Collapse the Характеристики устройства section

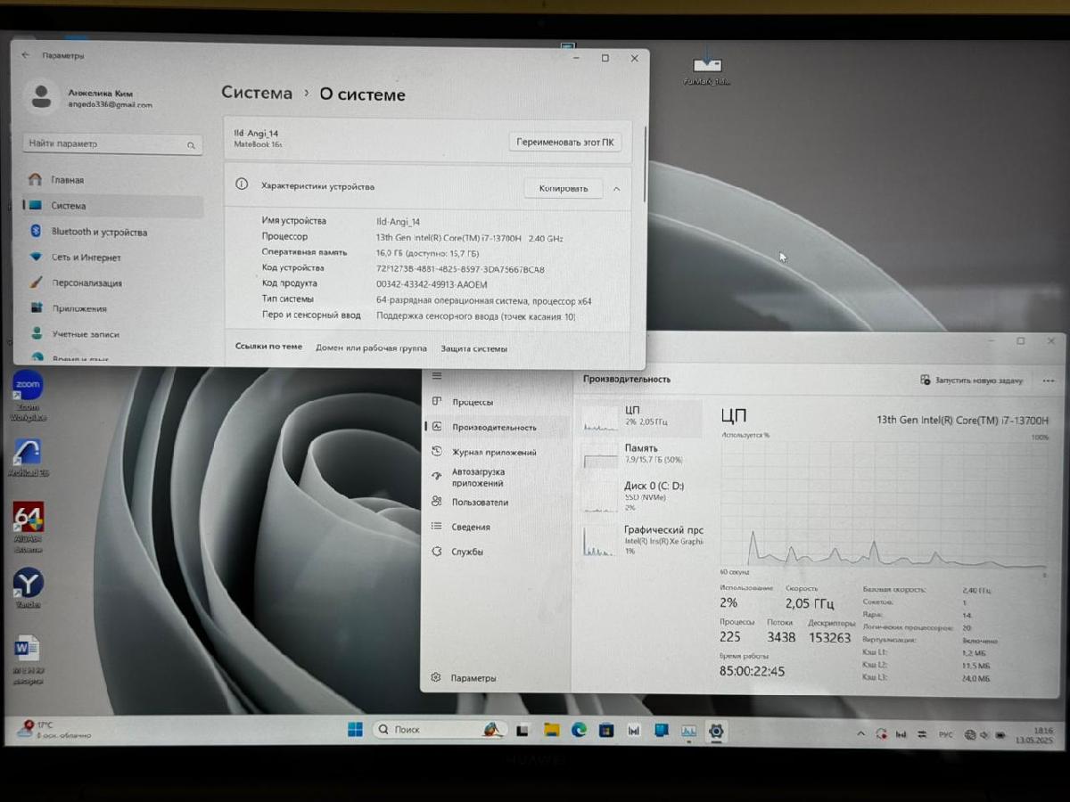point(617,188)
